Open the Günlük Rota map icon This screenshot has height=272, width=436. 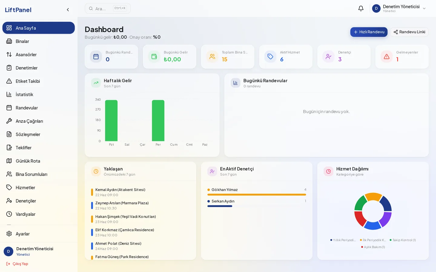coord(9,161)
